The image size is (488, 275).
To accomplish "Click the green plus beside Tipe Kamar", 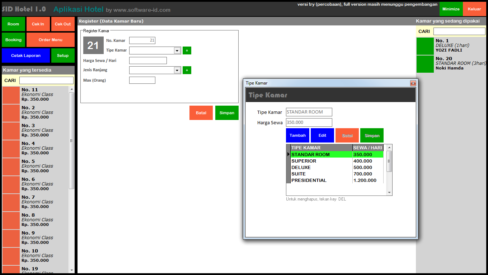I will [187, 50].
